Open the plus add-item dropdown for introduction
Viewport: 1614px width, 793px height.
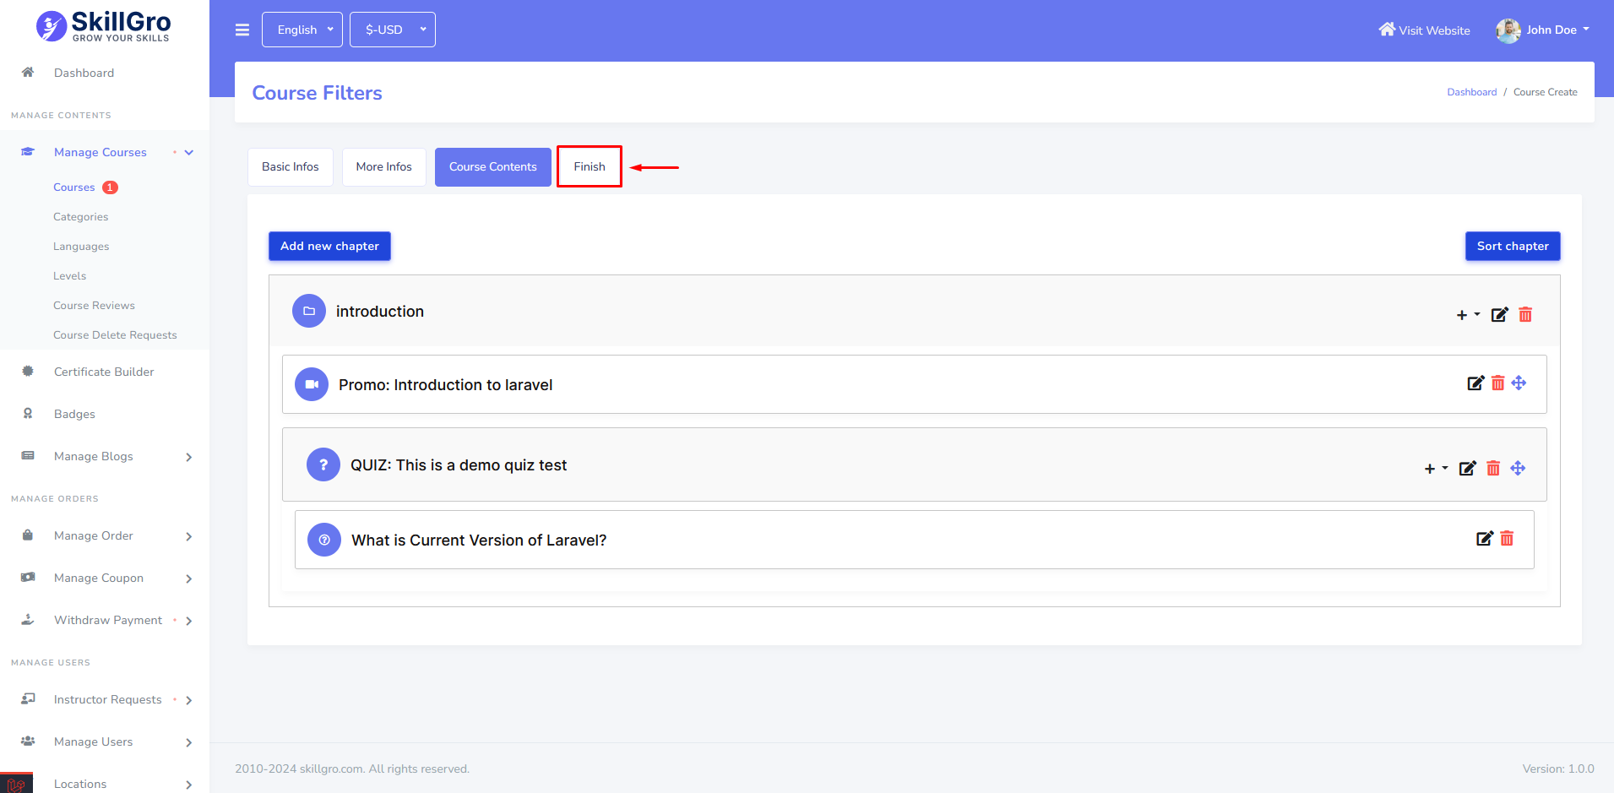[1468, 314]
